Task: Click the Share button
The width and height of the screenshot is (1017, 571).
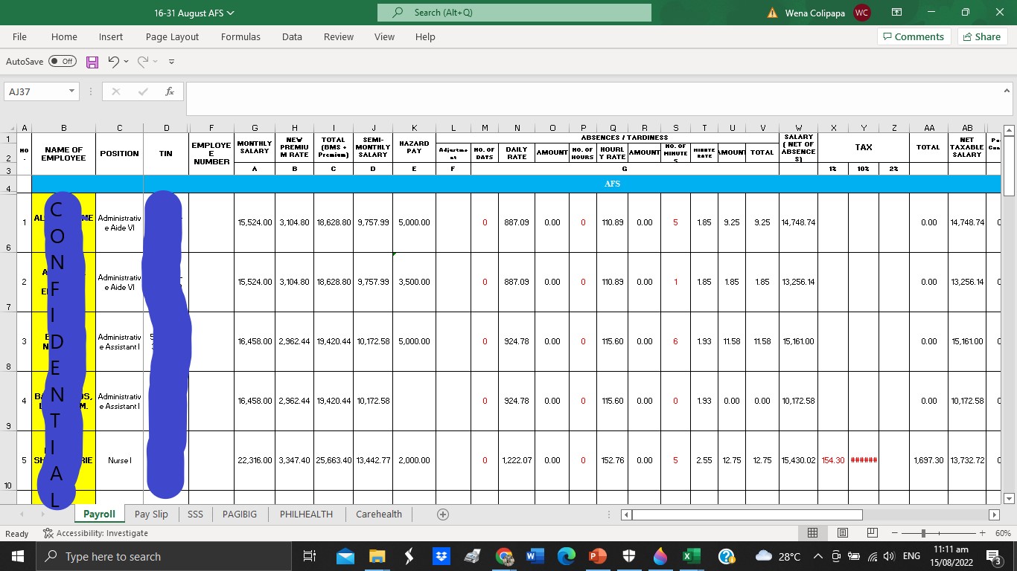Action: click(982, 36)
